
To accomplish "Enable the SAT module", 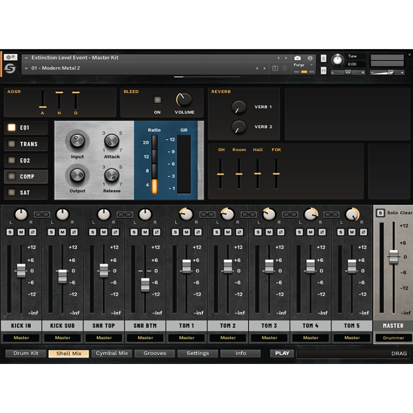I will tap(11, 192).
